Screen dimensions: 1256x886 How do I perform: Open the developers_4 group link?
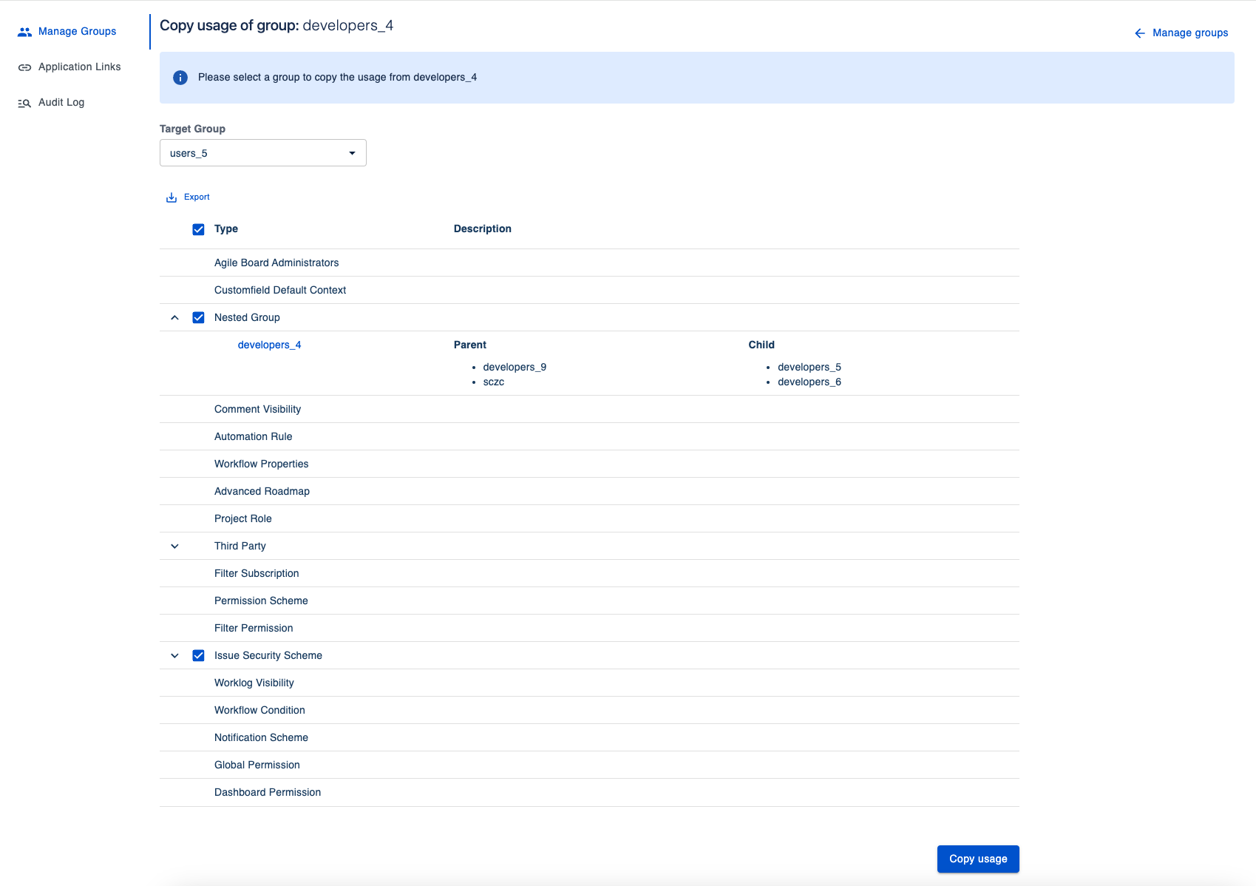point(269,345)
